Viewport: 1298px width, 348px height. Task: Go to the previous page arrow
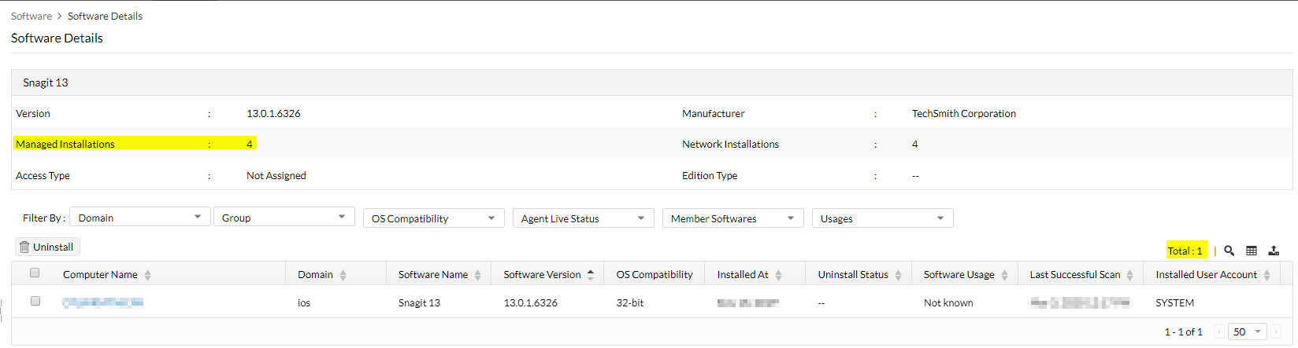coord(1219,332)
